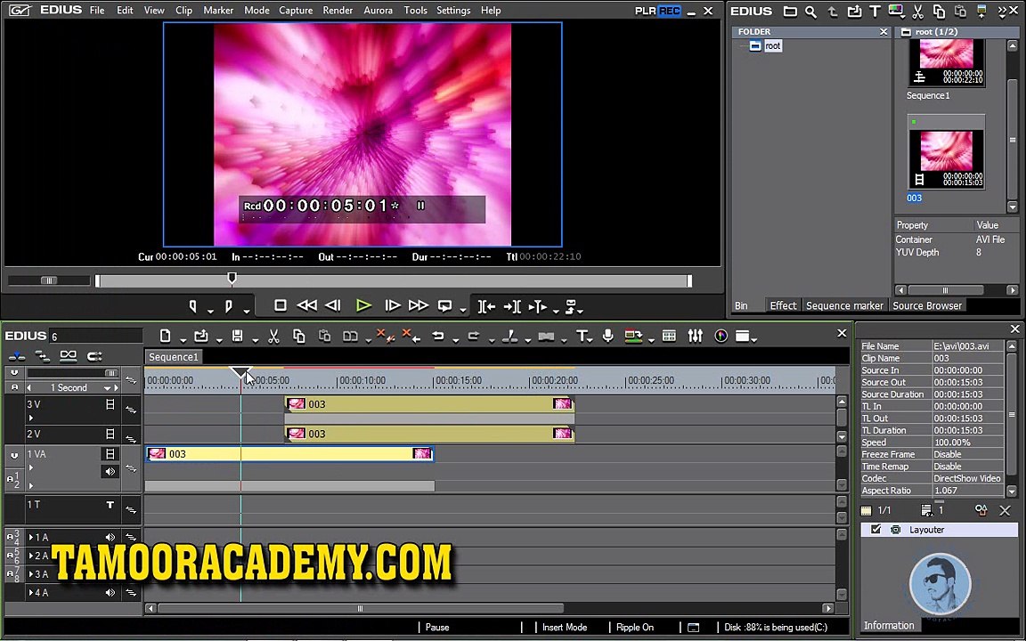Click the Cut (scissors) icon in timeline toolbar
The width and height of the screenshot is (1026, 641).
point(273,337)
